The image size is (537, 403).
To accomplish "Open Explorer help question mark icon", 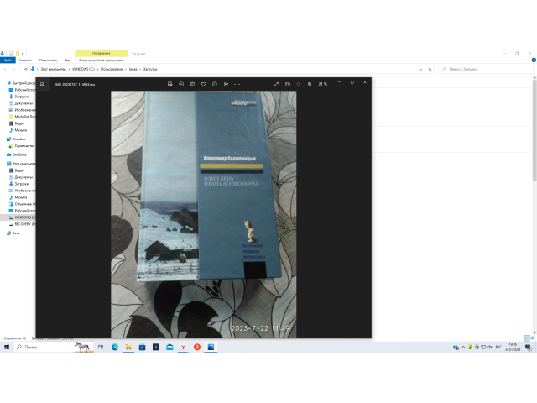I will (534, 60).
